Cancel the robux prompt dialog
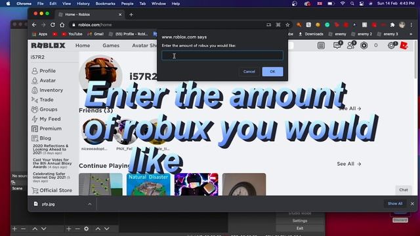 249,71
